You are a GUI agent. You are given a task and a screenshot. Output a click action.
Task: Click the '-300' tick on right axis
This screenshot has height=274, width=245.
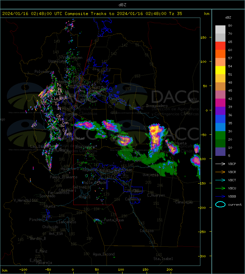click(202, 256)
